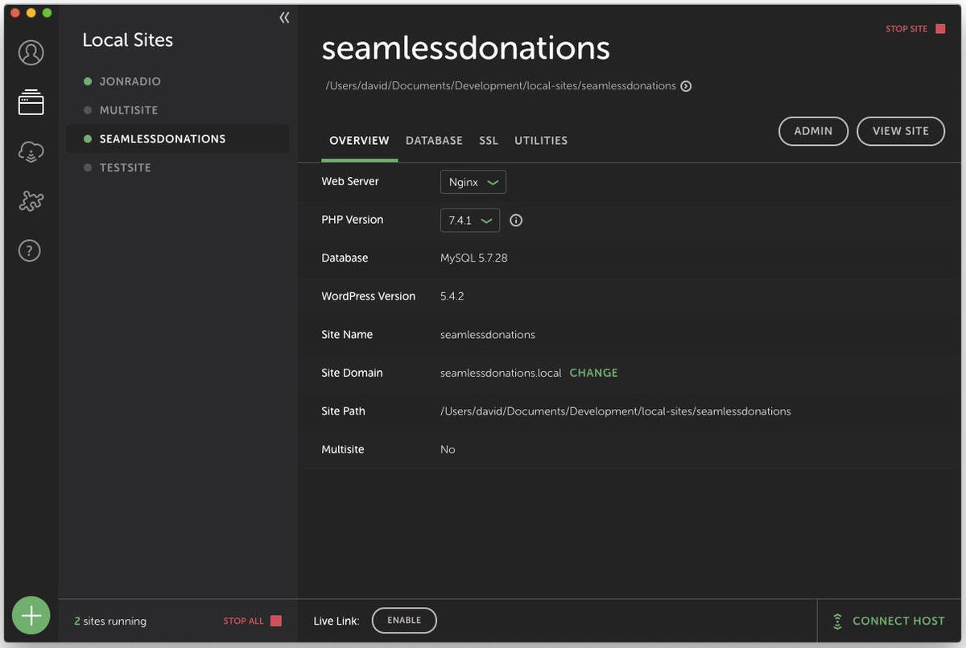
Task: Open the user account avatar icon
Action: tap(31, 53)
